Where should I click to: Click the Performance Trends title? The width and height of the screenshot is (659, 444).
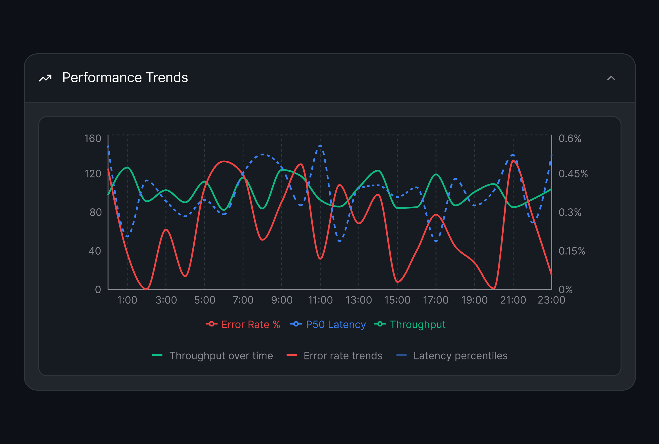pos(125,78)
